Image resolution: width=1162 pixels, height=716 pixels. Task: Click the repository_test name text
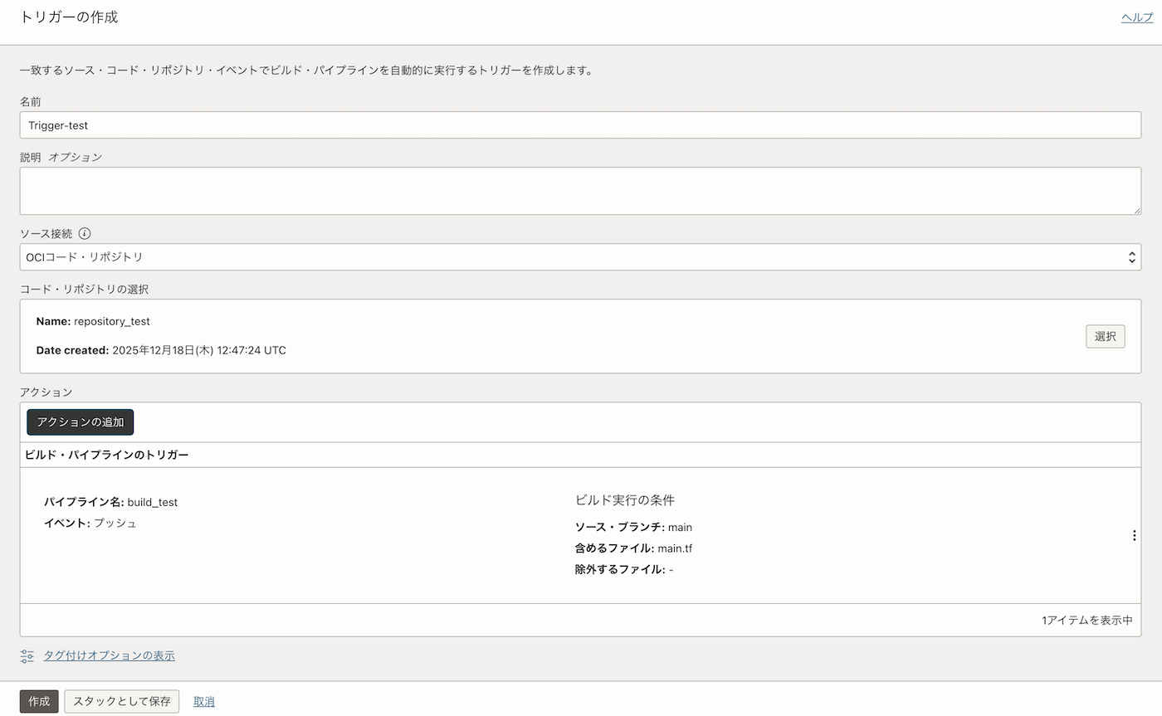[111, 321]
